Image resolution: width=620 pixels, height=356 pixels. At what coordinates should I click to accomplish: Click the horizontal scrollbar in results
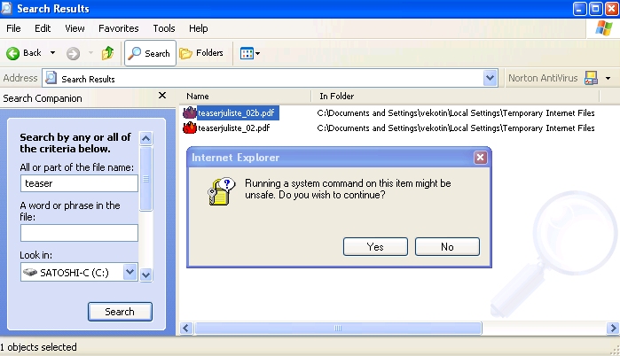[355, 328]
